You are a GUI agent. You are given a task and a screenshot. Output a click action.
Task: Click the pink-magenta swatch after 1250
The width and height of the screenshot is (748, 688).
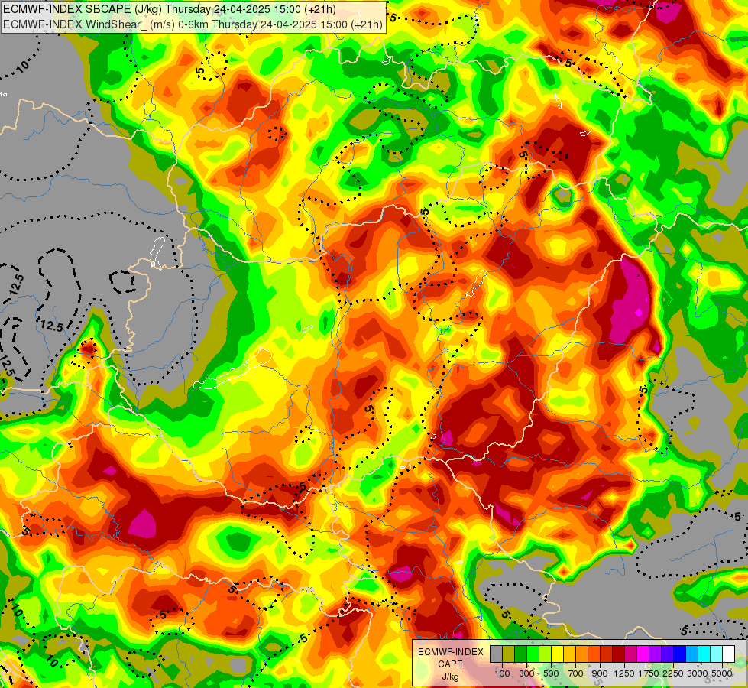tap(630, 654)
